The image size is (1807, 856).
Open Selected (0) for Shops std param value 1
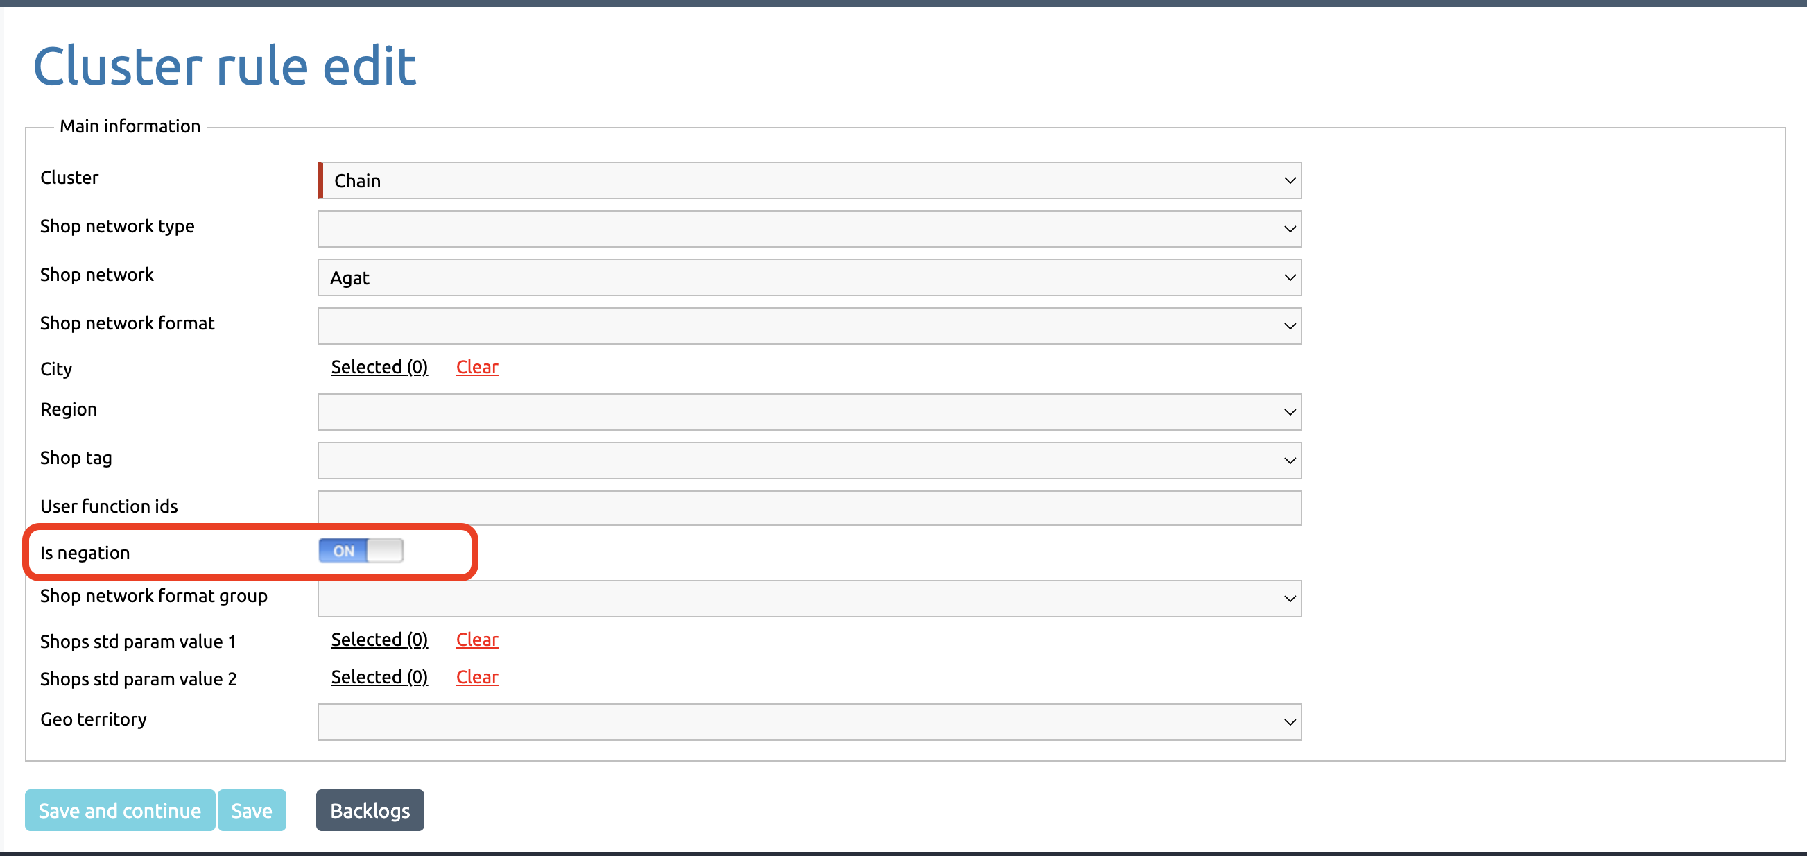(379, 640)
